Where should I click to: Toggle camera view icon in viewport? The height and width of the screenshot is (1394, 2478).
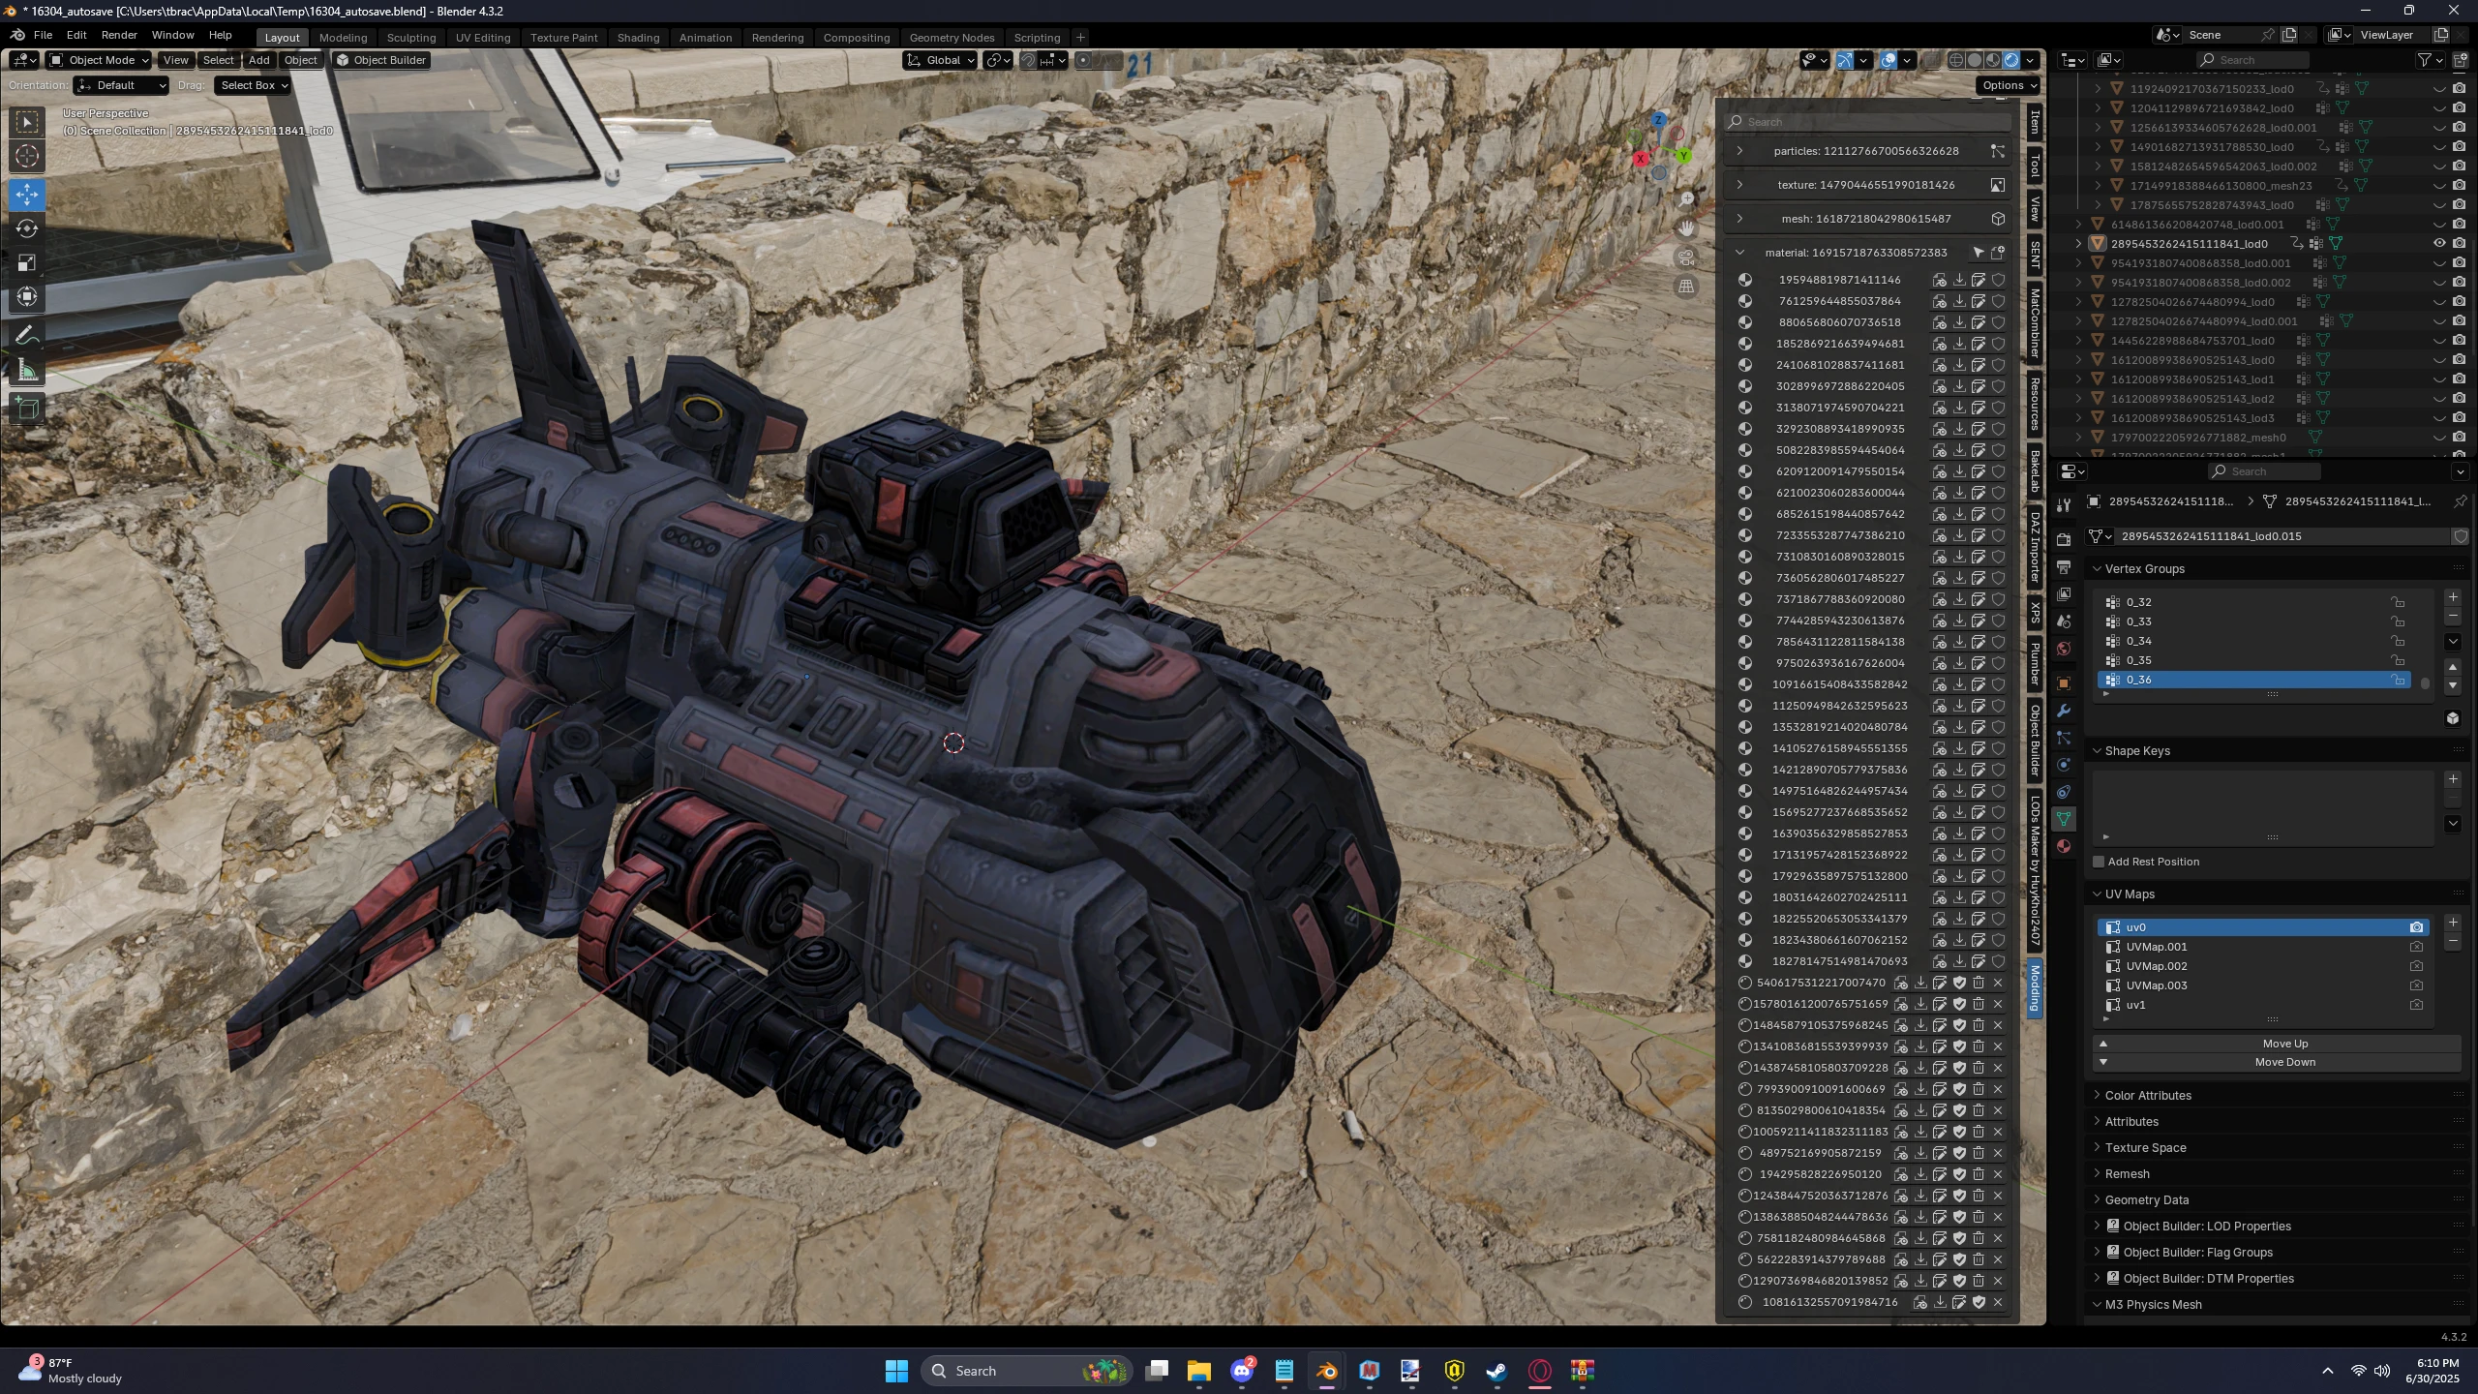[x=1687, y=258]
